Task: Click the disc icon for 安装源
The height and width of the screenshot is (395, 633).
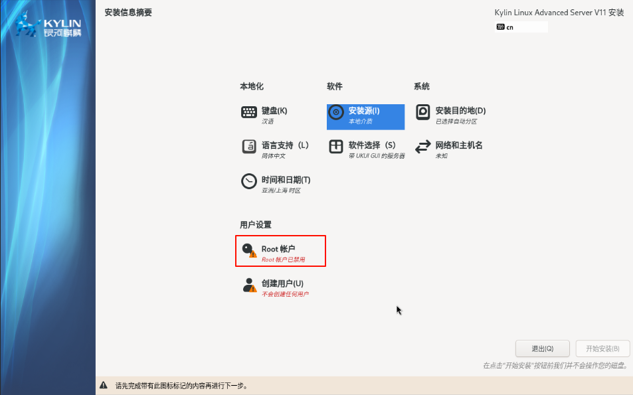Action: pyautogui.click(x=336, y=112)
